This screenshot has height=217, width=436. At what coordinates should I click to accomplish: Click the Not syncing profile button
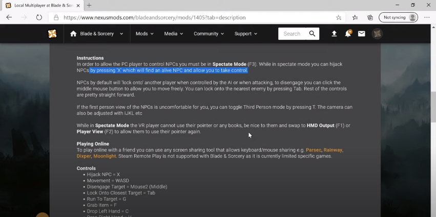[x=398, y=17]
